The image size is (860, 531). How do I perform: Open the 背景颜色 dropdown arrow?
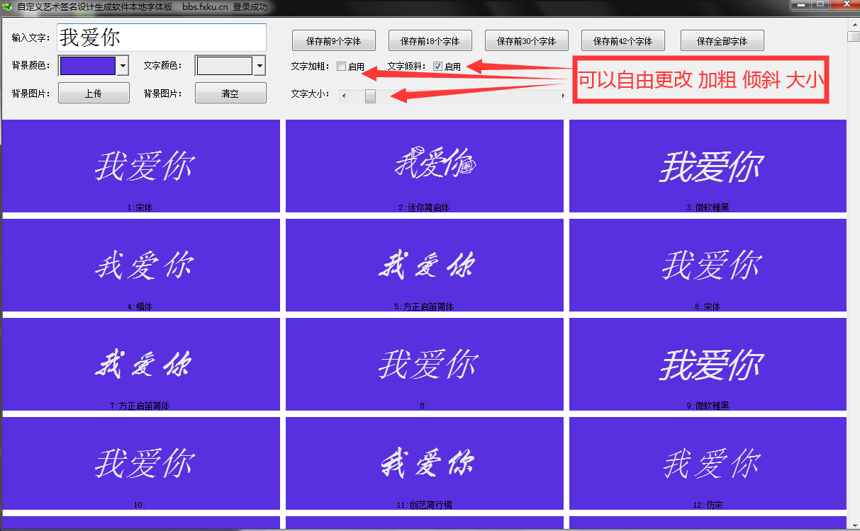pyautogui.click(x=123, y=66)
